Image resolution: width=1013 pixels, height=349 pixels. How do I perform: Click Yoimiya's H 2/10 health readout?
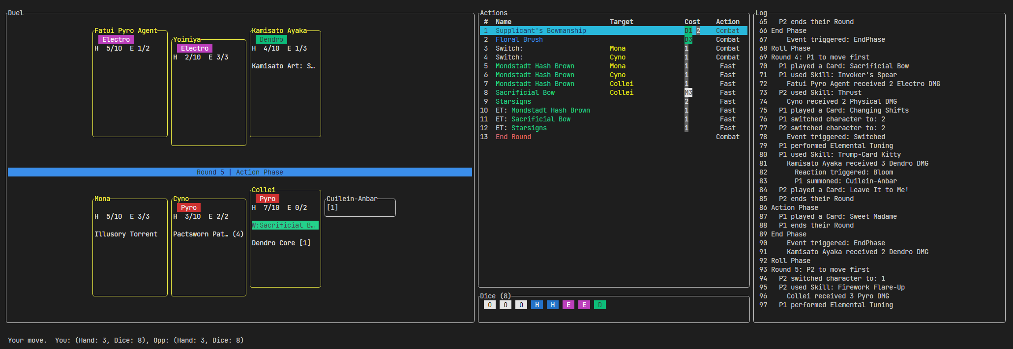coord(187,57)
